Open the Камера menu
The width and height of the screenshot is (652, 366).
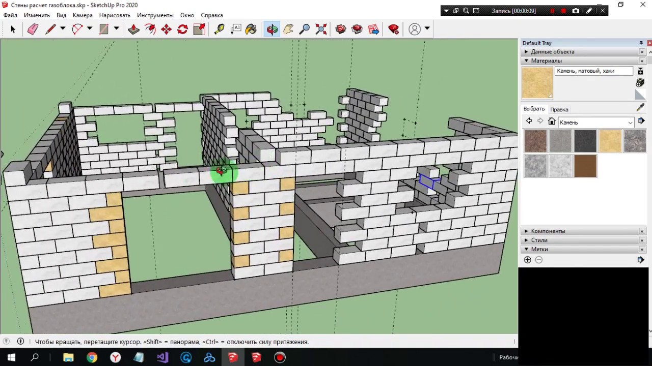pyautogui.click(x=83, y=15)
